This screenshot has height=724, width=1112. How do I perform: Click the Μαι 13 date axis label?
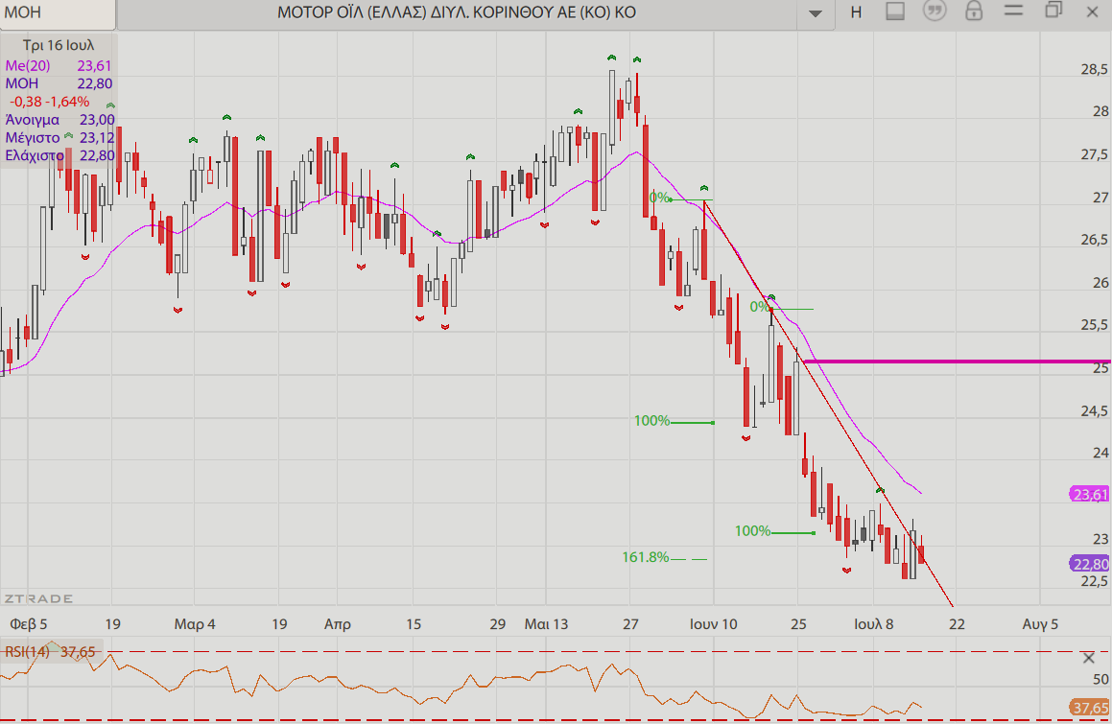click(x=546, y=624)
